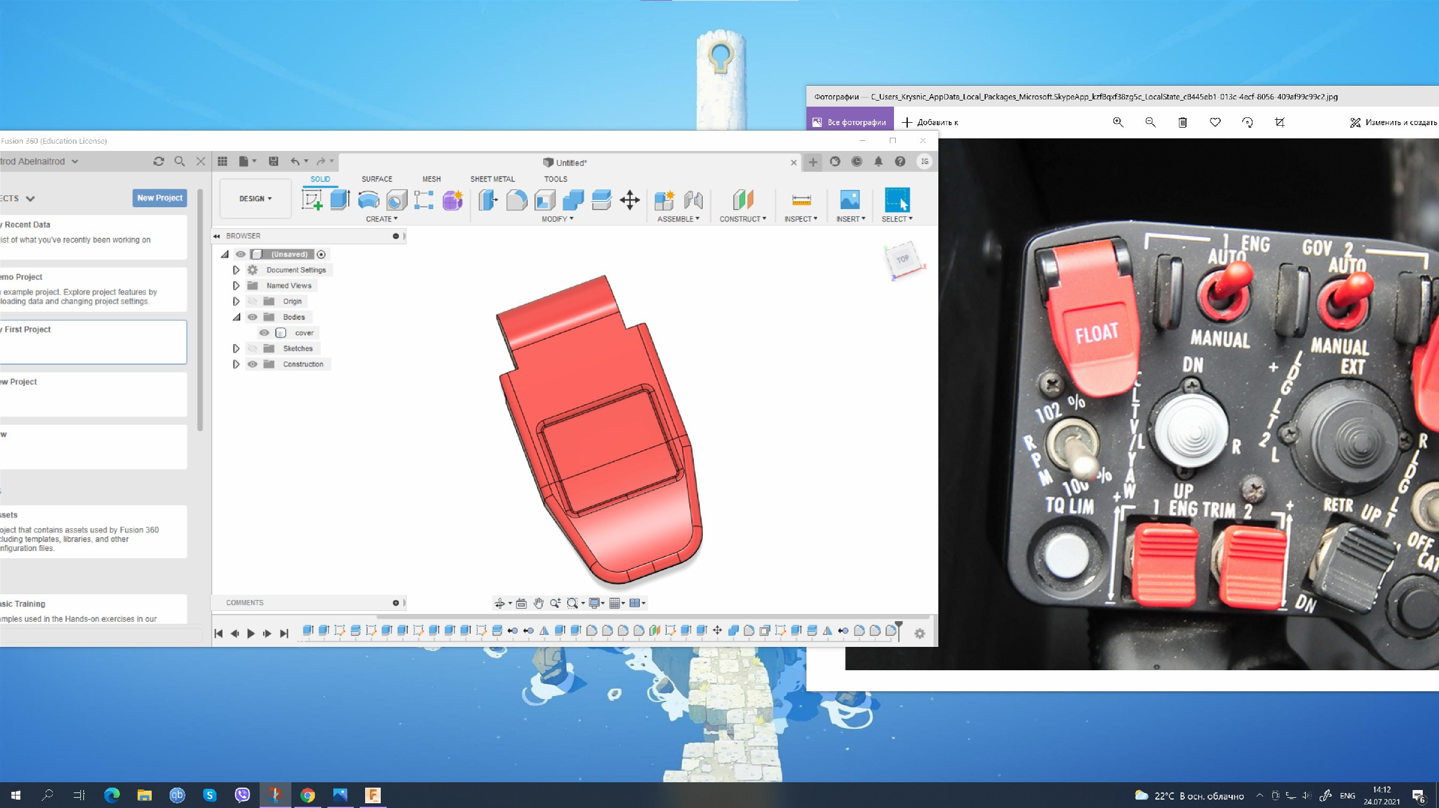
Task: Open the CREATE dropdown menu
Action: [381, 219]
